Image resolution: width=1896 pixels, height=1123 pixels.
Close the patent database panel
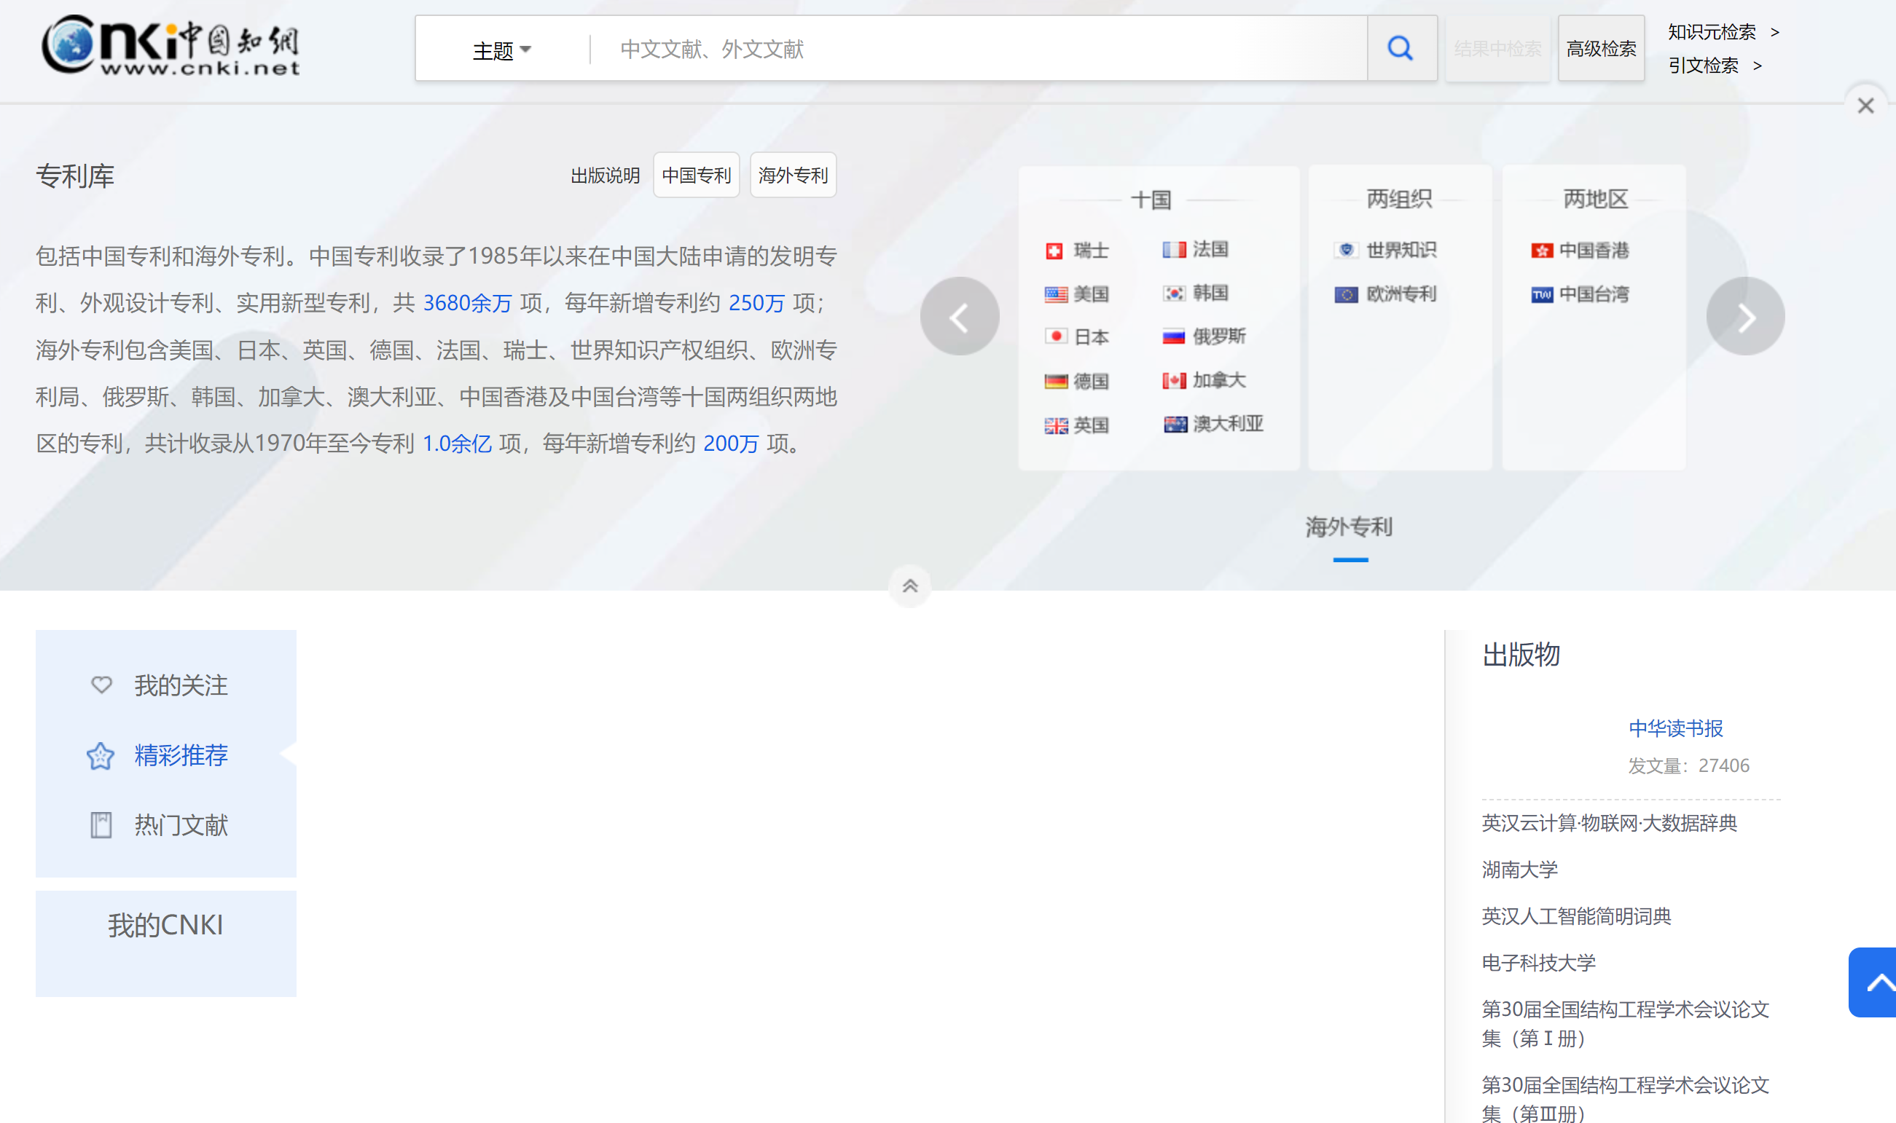(1865, 105)
